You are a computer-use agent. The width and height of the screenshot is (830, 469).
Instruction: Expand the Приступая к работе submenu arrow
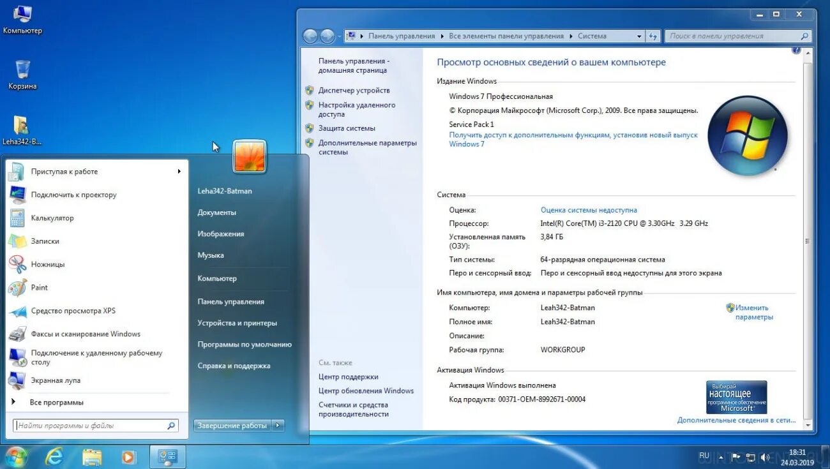tap(179, 171)
